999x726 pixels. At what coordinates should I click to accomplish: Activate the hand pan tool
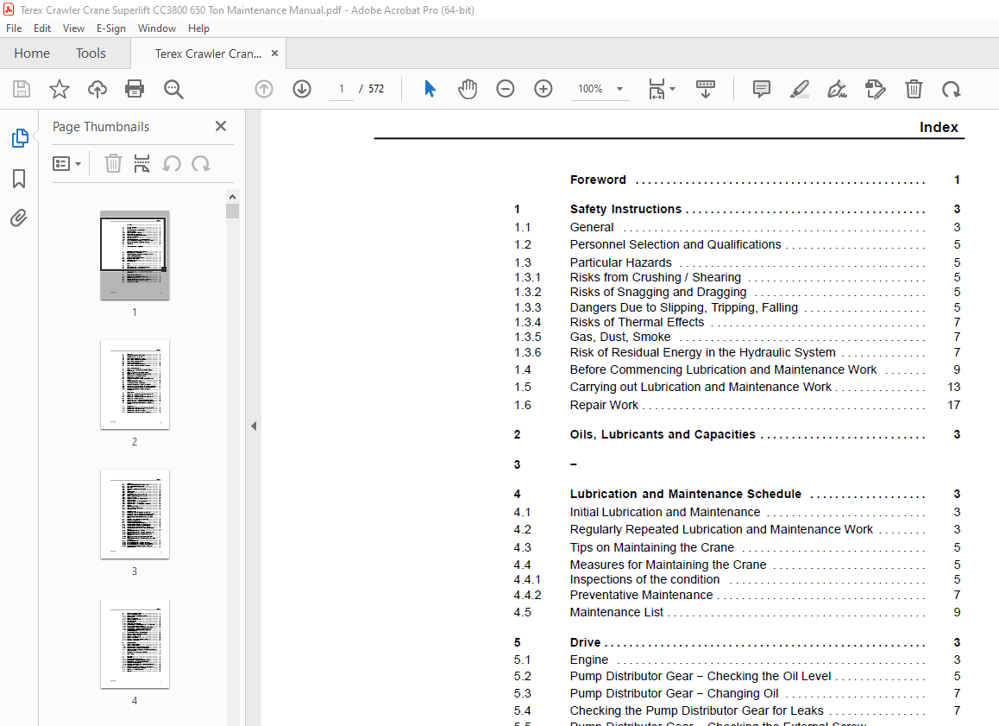pyautogui.click(x=468, y=89)
